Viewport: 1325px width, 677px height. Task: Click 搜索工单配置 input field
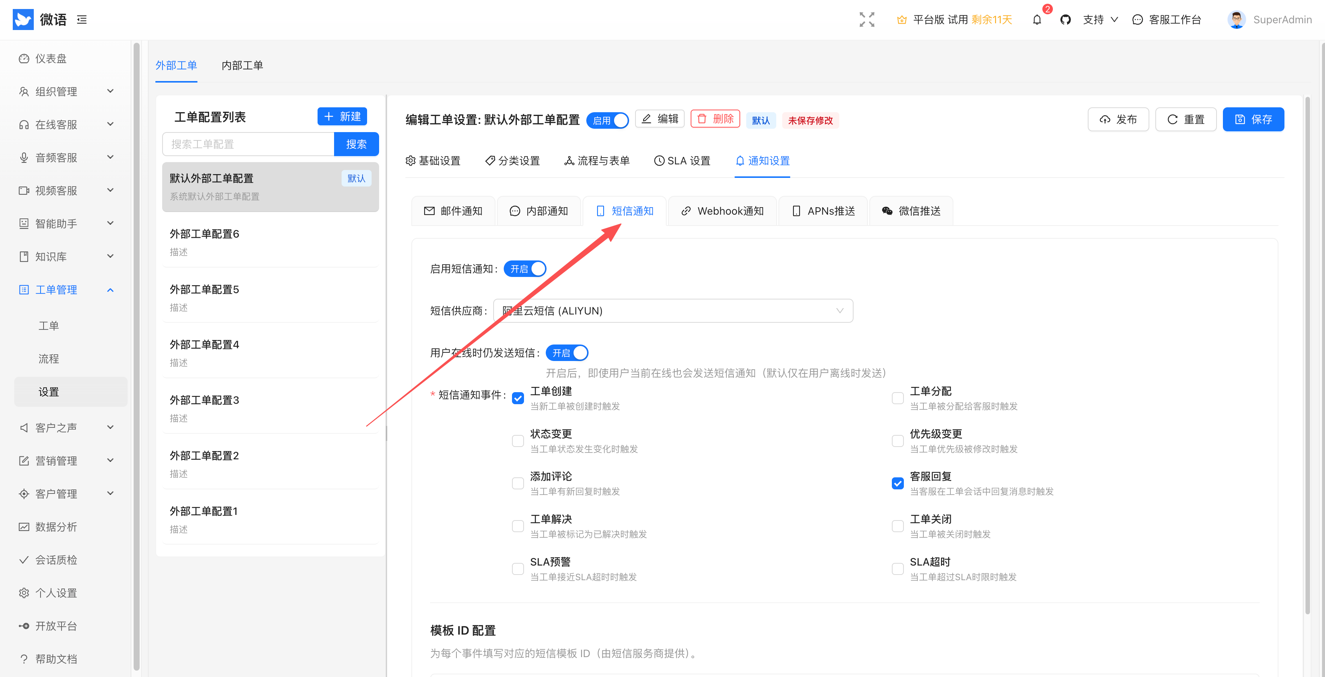[248, 144]
